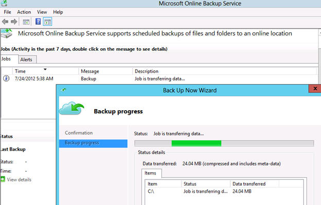
Task: Select the Backup progress wizard step
Action: click(x=93, y=143)
